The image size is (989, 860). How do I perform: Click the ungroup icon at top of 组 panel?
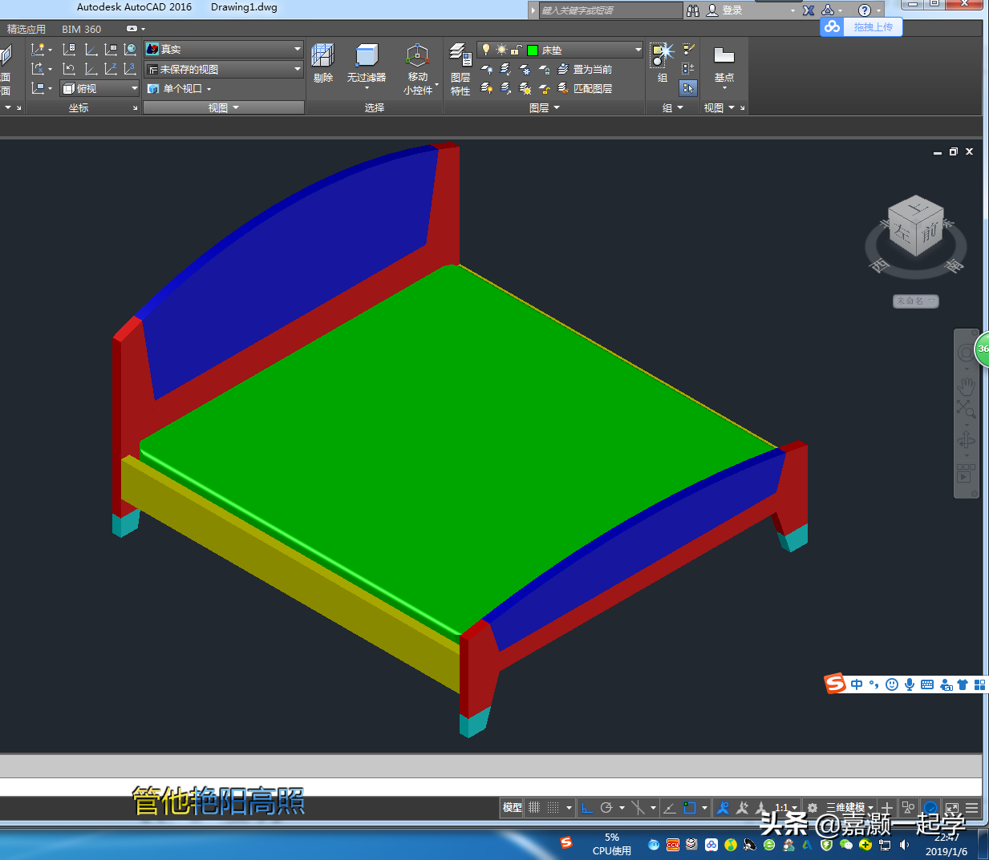688,50
